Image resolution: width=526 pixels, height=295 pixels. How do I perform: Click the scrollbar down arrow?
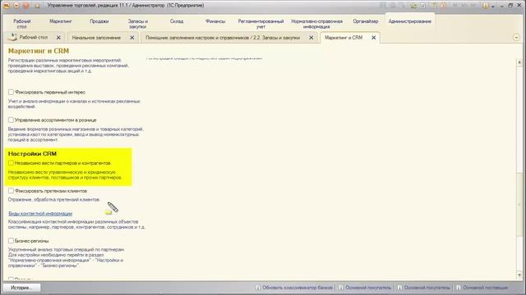click(x=519, y=275)
